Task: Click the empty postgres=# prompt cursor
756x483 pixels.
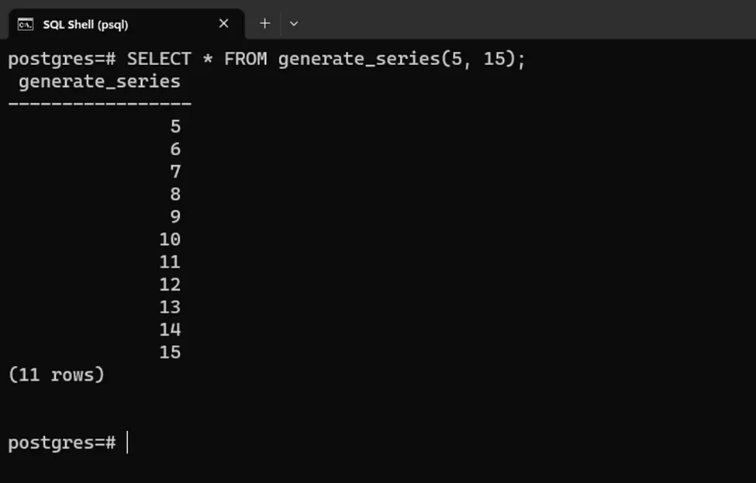Action: pos(128,443)
